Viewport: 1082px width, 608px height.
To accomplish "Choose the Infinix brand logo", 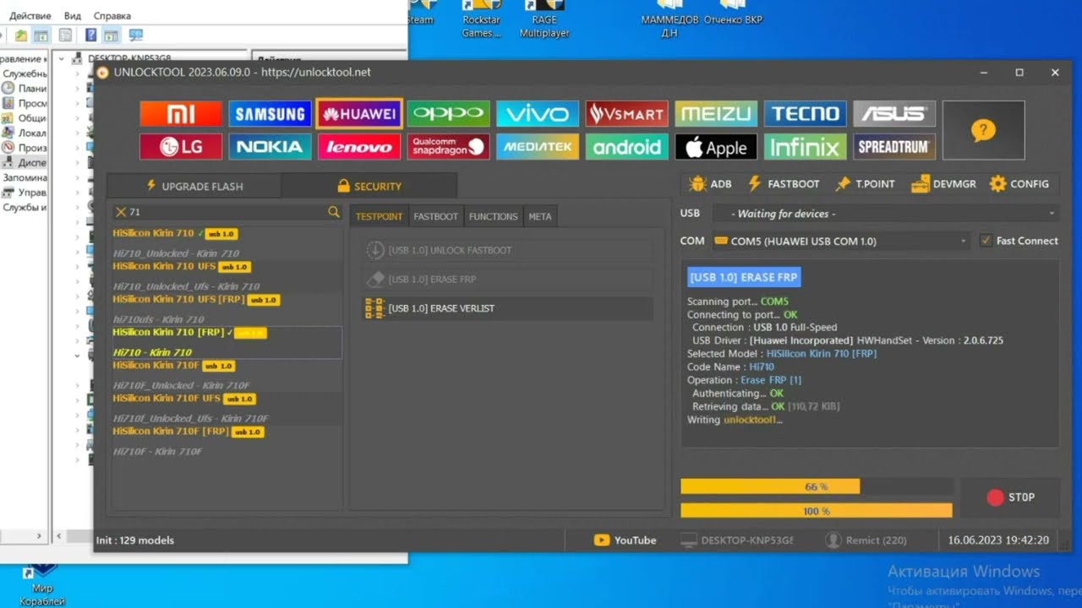I will click(806, 147).
